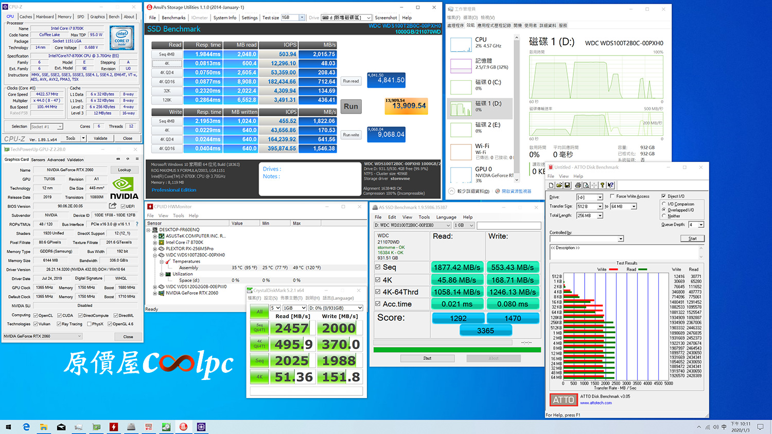The height and width of the screenshot is (434, 772).
Task: Select the I/O Comparison radio button
Action: (x=664, y=204)
